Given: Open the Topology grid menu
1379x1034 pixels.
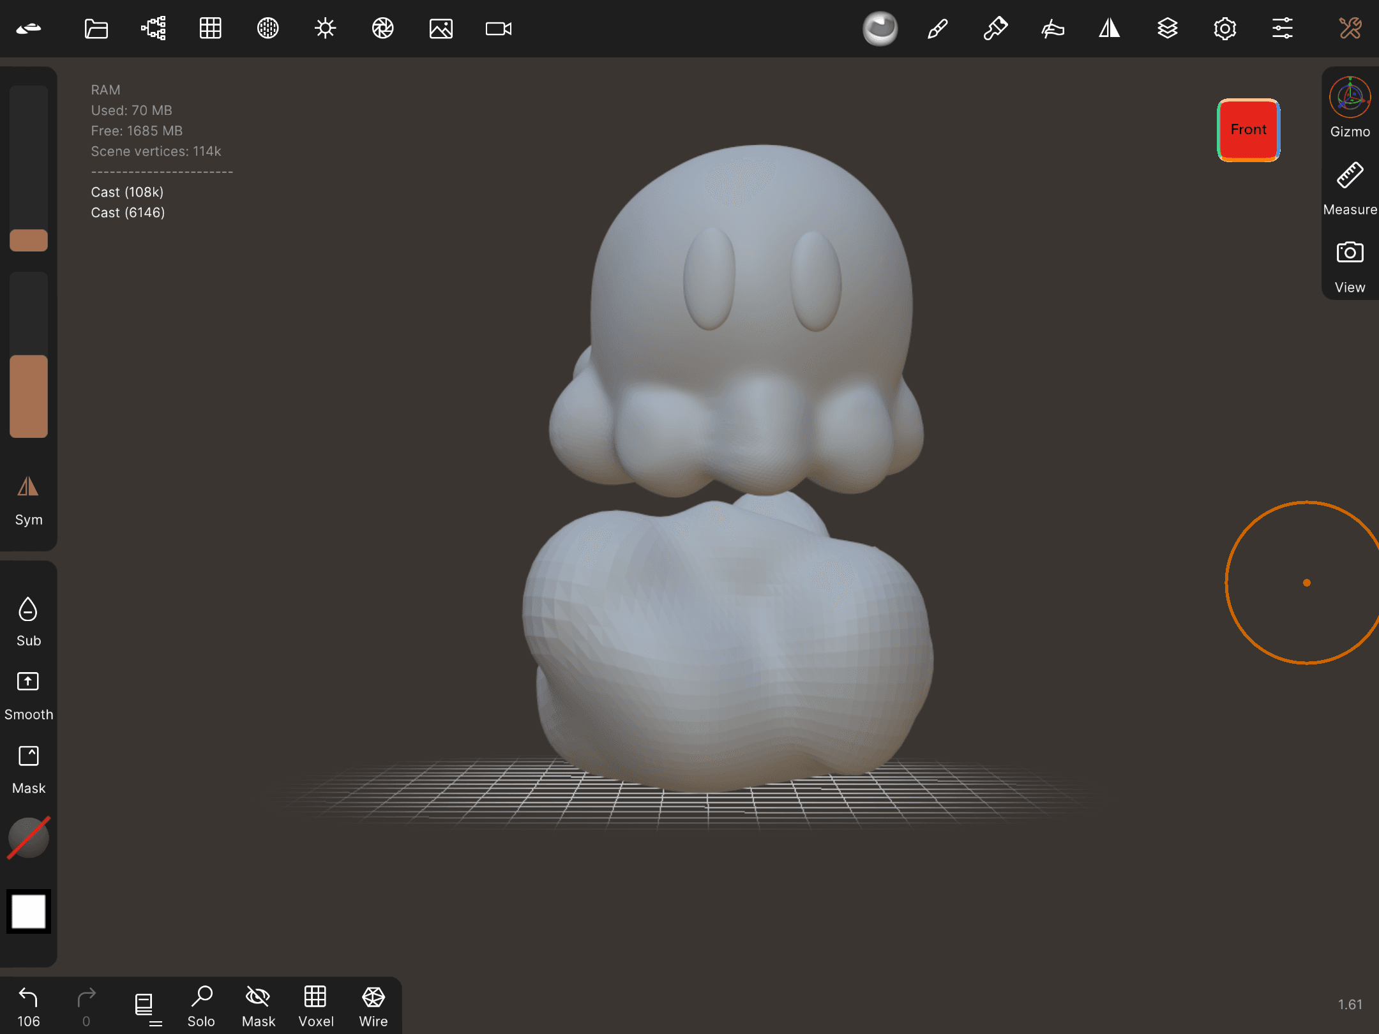Looking at the screenshot, I should tap(210, 29).
